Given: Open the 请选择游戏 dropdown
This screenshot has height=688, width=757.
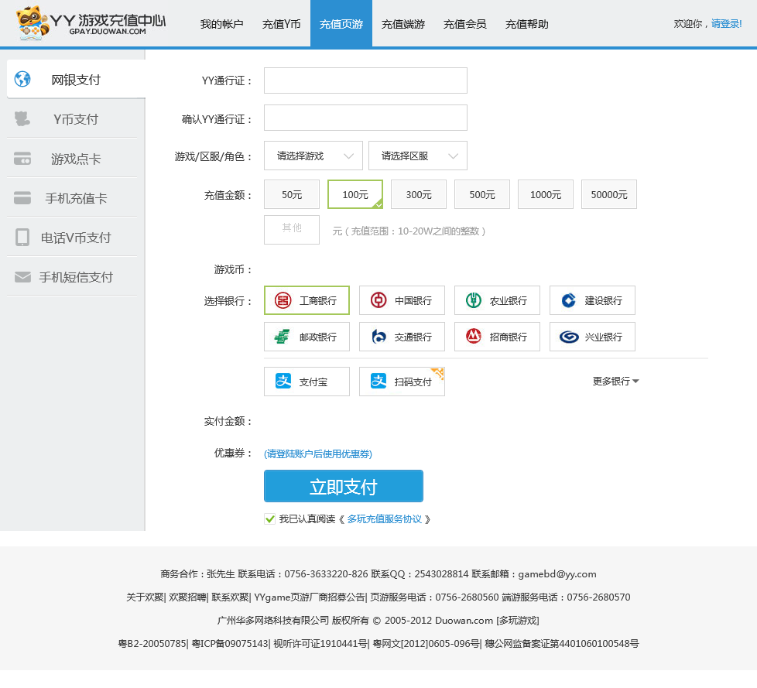Looking at the screenshot, I should (313, 156).
